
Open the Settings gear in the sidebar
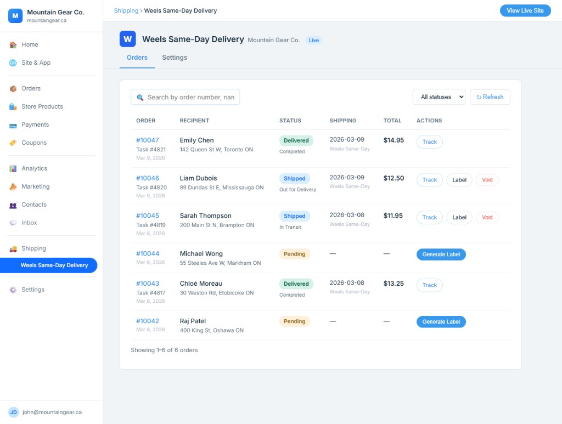[32, 290]
